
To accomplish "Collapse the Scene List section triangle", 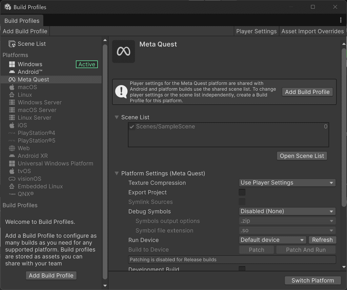I will tap(117, 117).
